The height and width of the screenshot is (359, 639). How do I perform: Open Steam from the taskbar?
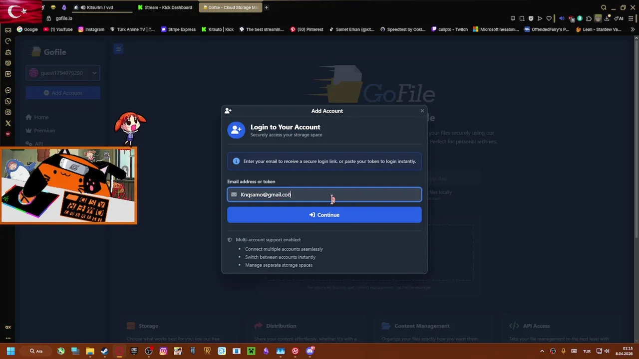coord(104,351)
